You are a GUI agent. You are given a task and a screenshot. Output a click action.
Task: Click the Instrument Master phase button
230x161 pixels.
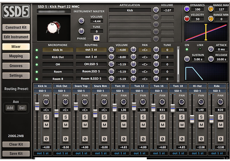96,38
